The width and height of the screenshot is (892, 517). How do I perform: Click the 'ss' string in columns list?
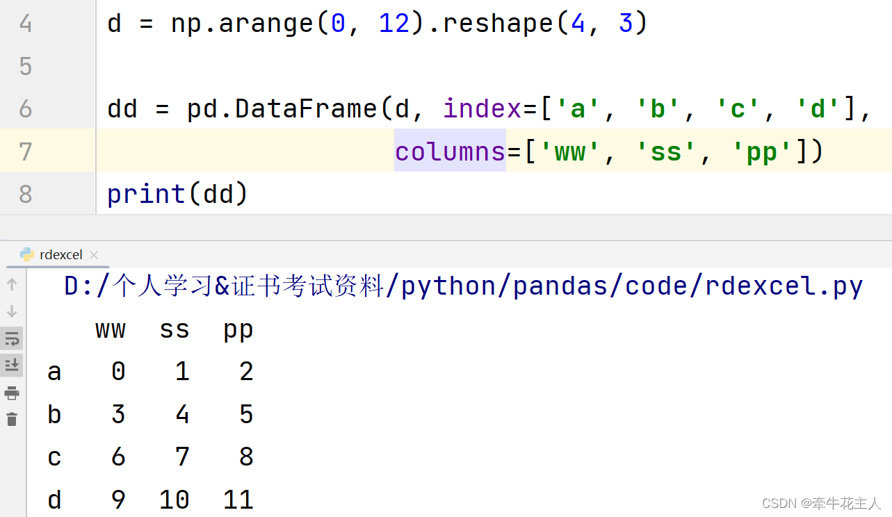[x=666, y=151]
